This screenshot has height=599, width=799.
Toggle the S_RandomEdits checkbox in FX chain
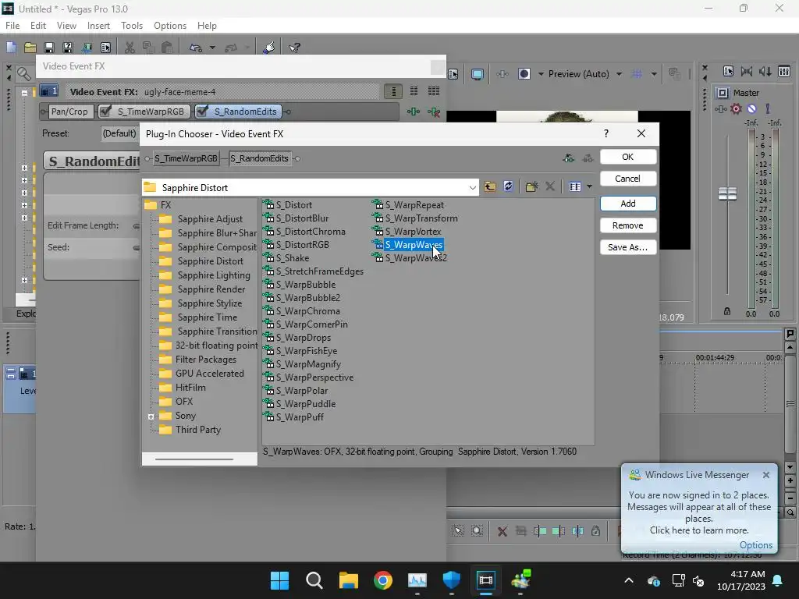click(202, 111)
